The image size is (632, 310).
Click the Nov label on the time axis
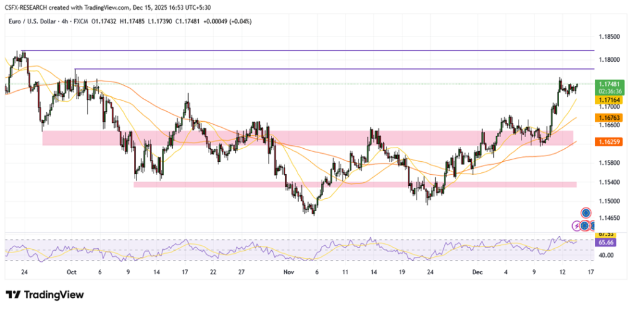(x=287, y=272)
